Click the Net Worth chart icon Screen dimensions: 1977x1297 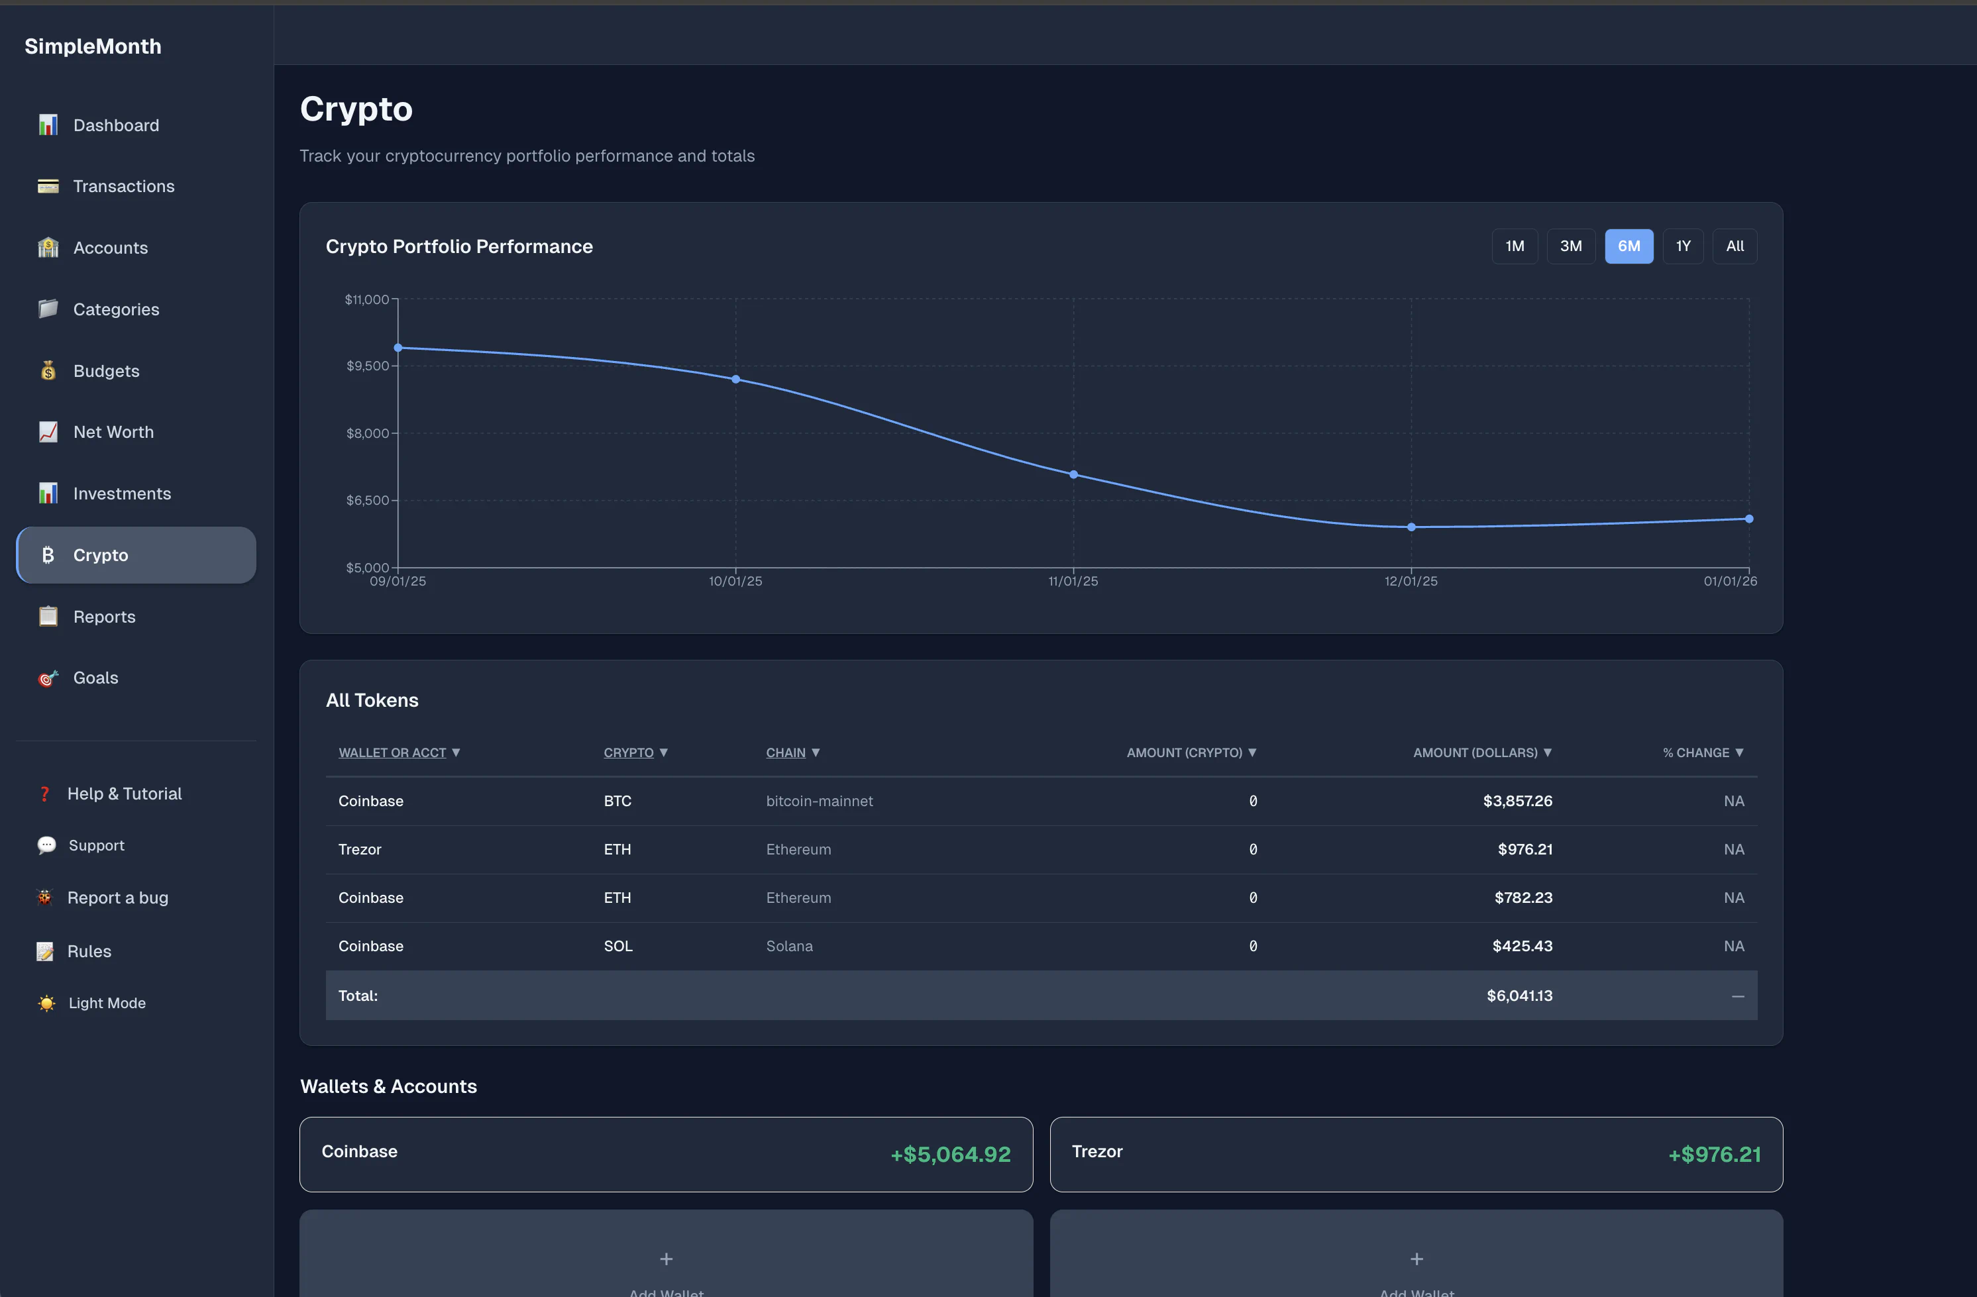(x=48, y=432)
